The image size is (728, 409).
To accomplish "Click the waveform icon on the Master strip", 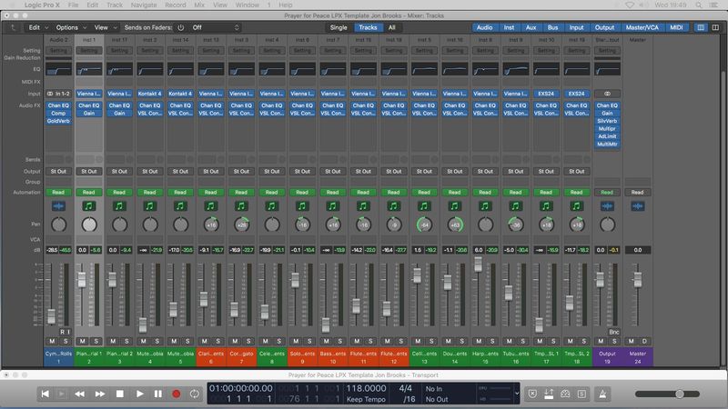I will pos(638,206).
